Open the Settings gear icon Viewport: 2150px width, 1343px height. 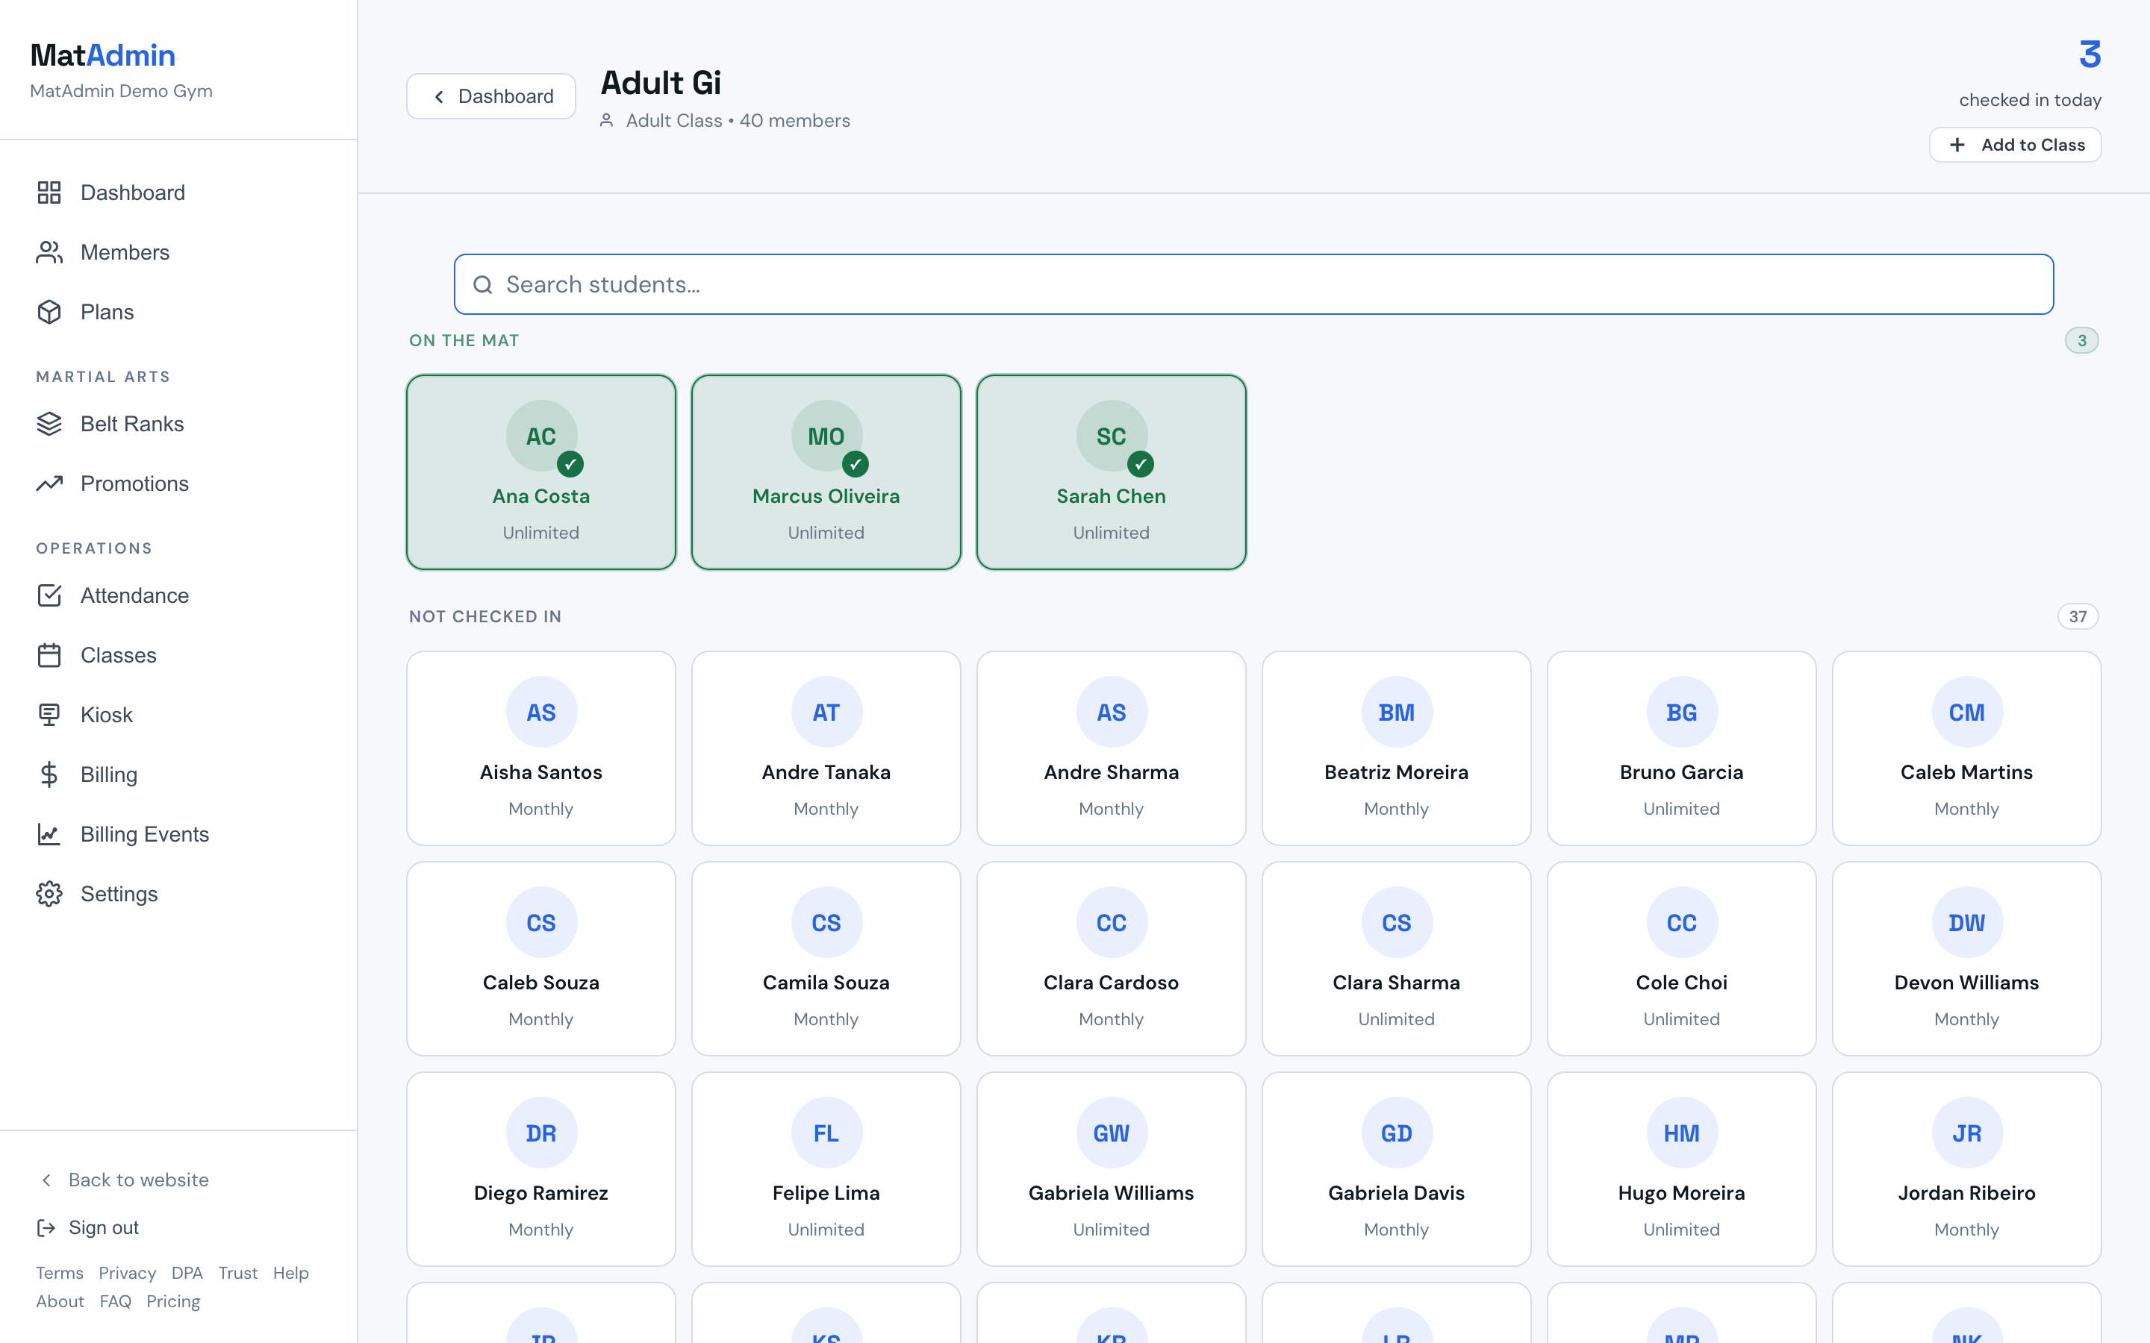[49, 894]
